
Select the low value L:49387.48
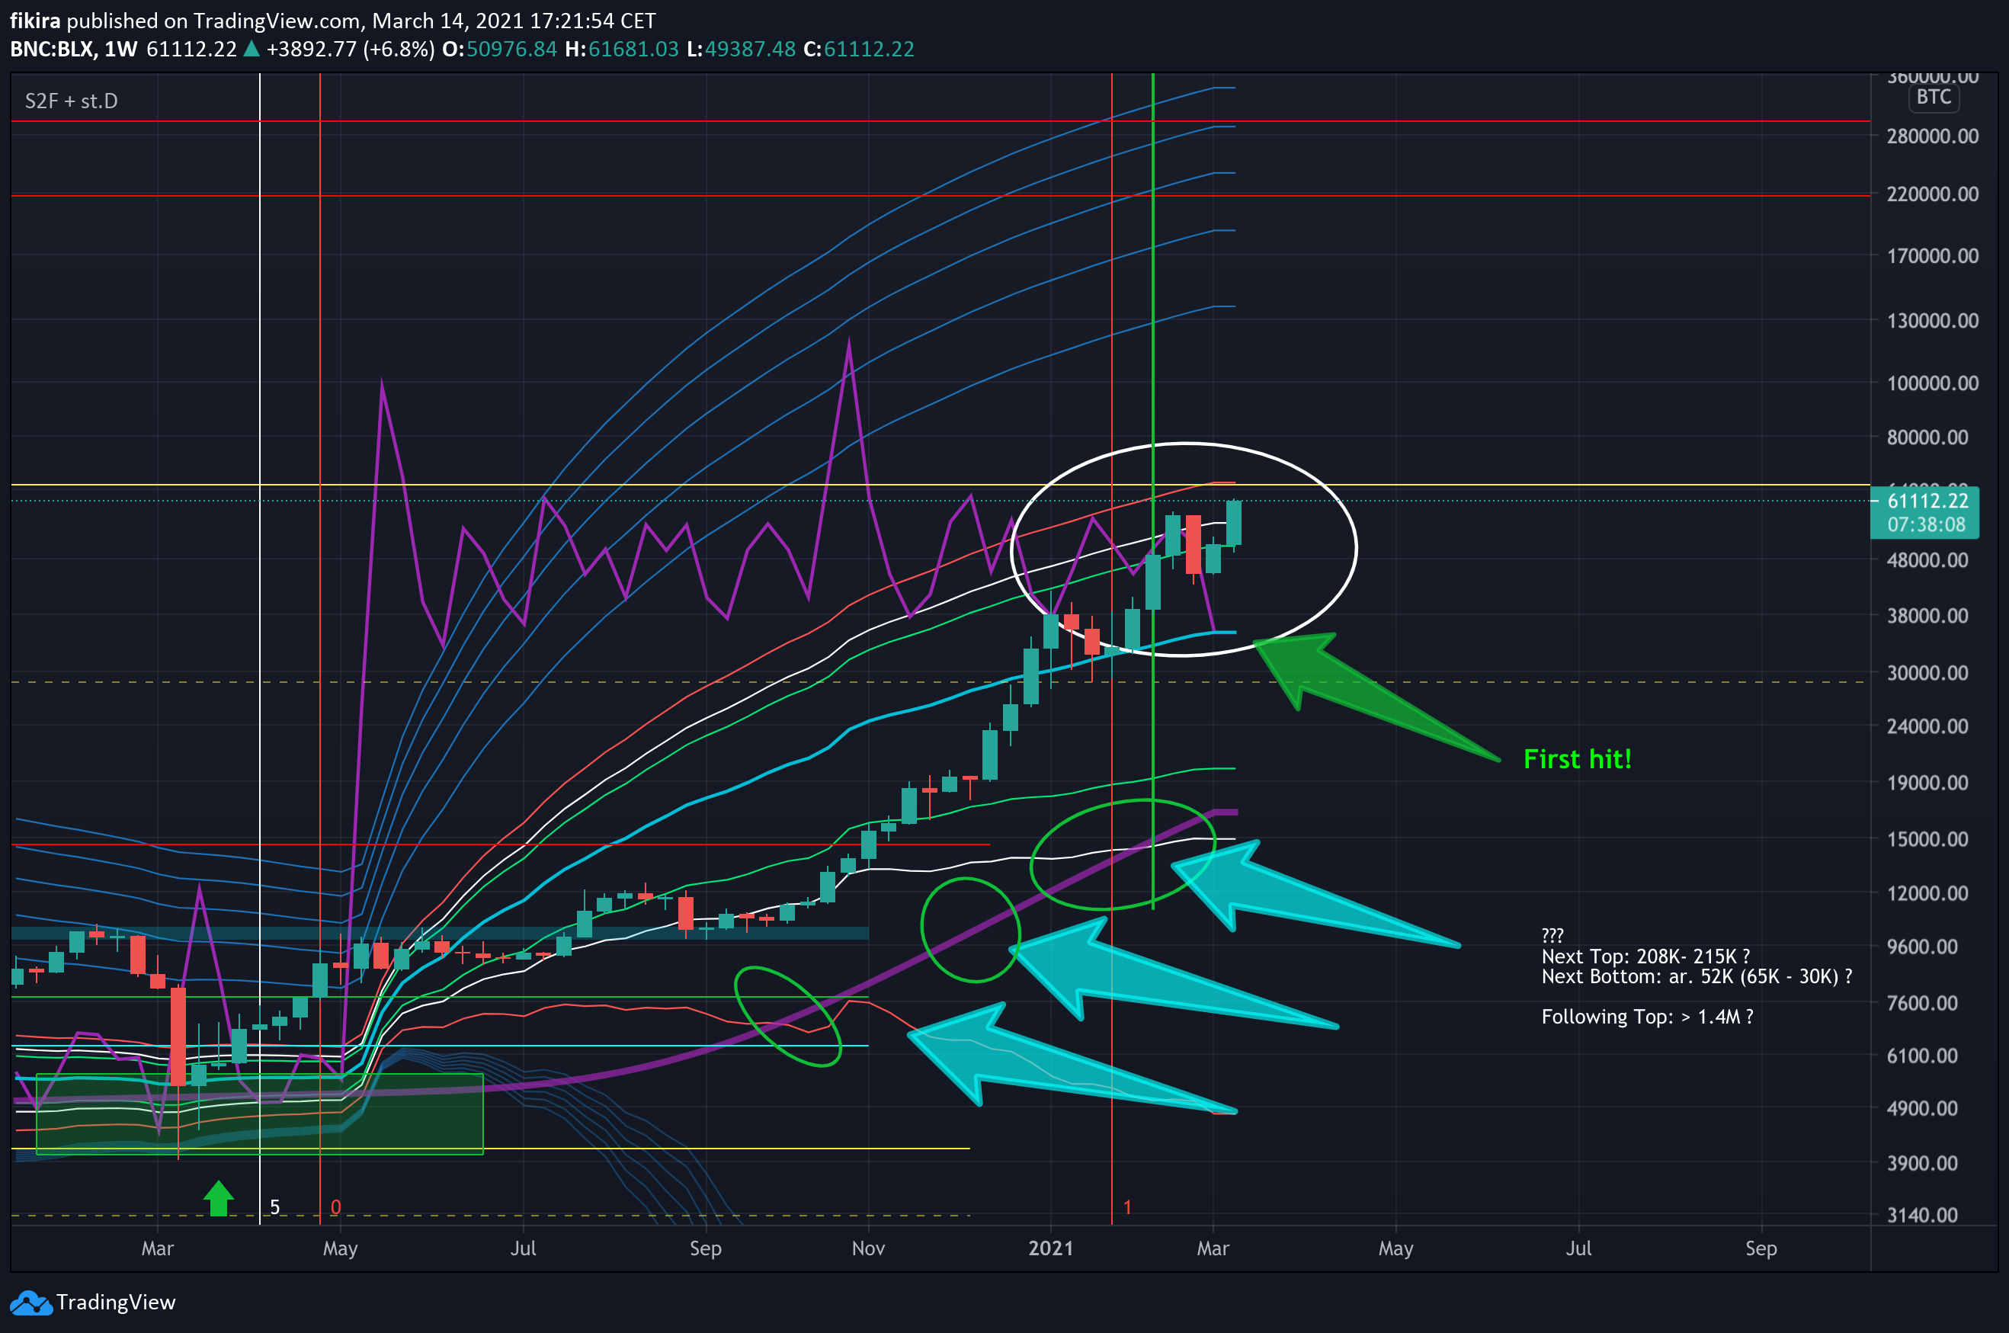tap(742, 50)
